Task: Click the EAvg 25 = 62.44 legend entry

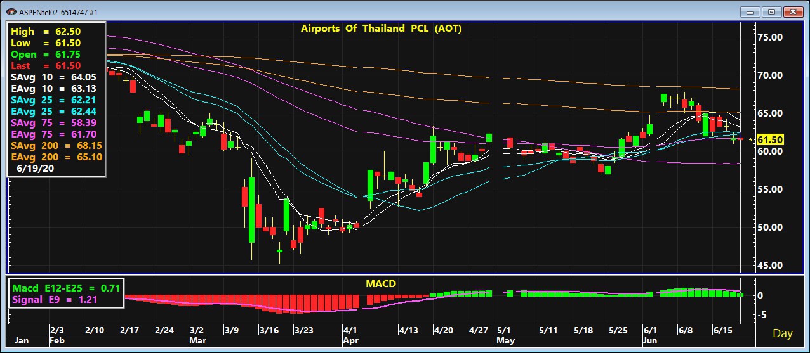Action: tap(53, 111)
